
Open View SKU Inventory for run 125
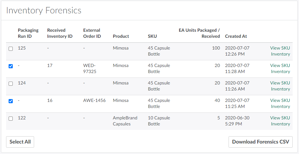280,51
